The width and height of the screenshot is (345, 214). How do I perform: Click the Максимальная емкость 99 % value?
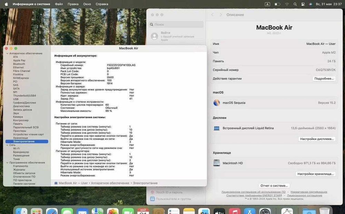pos(108,111)
